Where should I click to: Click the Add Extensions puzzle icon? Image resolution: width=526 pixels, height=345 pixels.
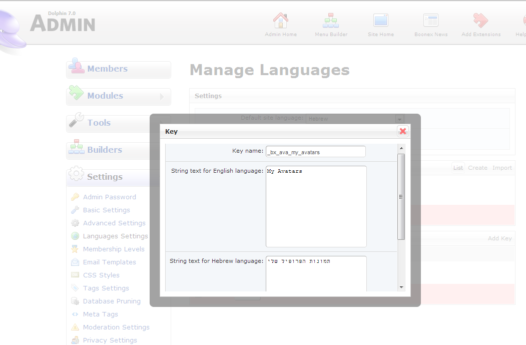[480, 21]
